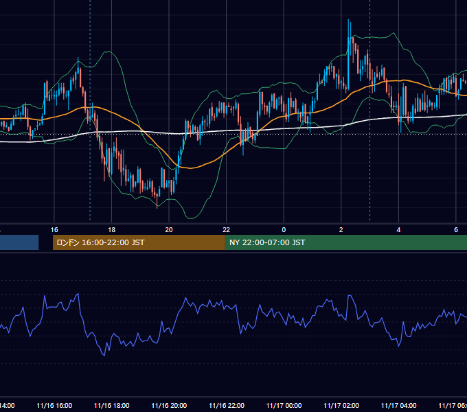Image resolution: width=467 pixels, height=412 pixels.
Task: Click the '11/17 00:00' date label
Action: [284, 405]
